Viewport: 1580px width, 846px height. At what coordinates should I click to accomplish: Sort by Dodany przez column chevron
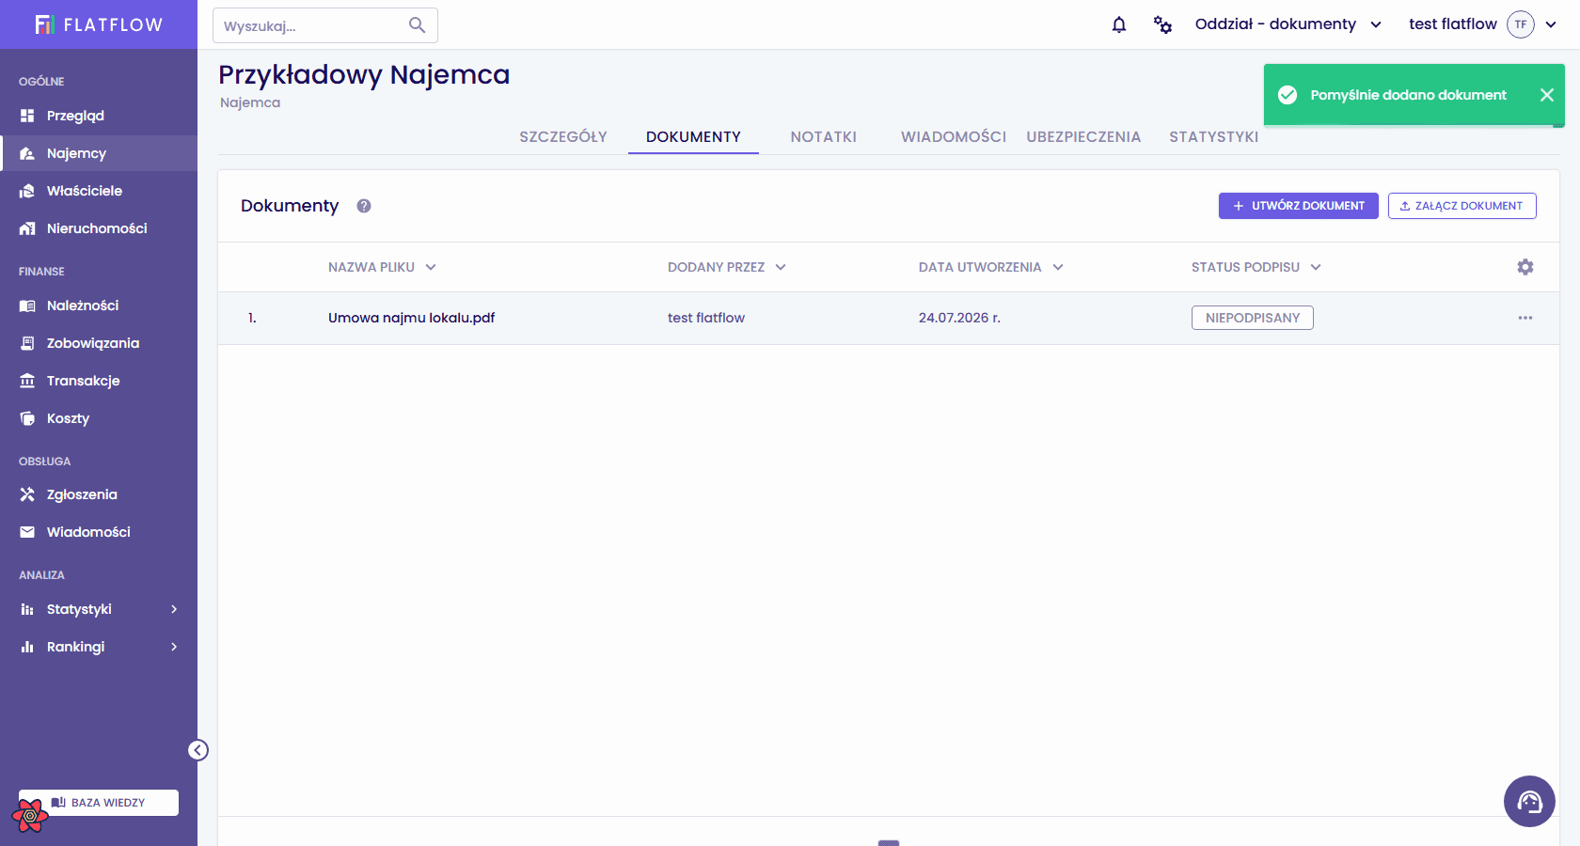pos(781,267)
